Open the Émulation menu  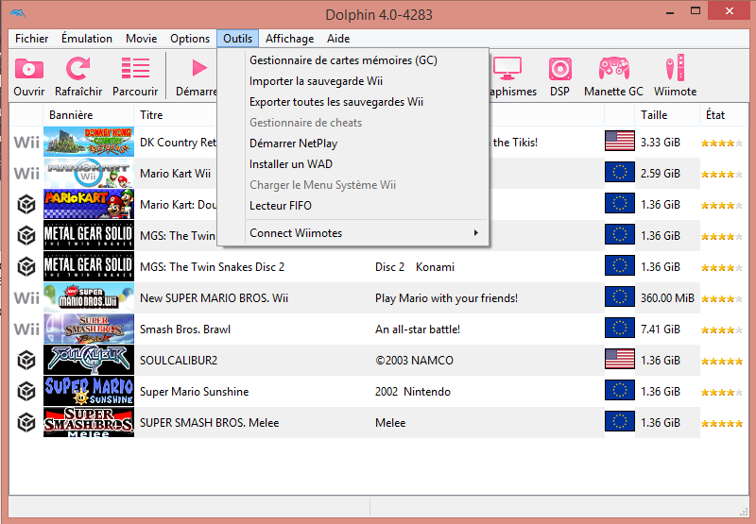pyautogui.click(x=87, y=39)
